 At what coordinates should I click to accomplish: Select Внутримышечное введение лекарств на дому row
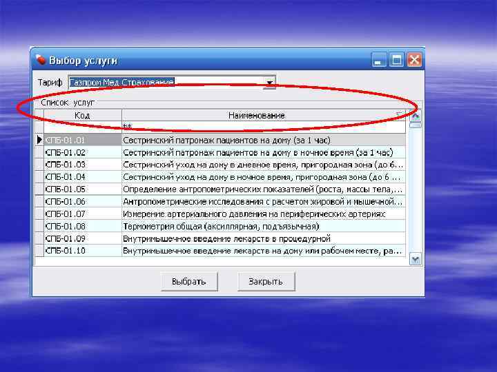click(264, 251)
